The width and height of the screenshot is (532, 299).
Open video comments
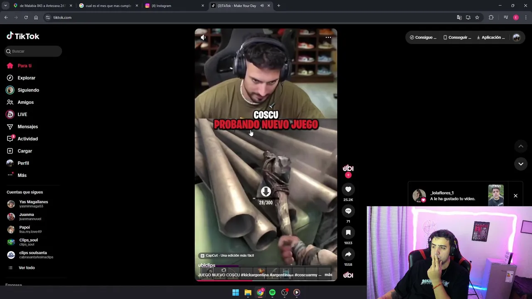coord(348,211)
